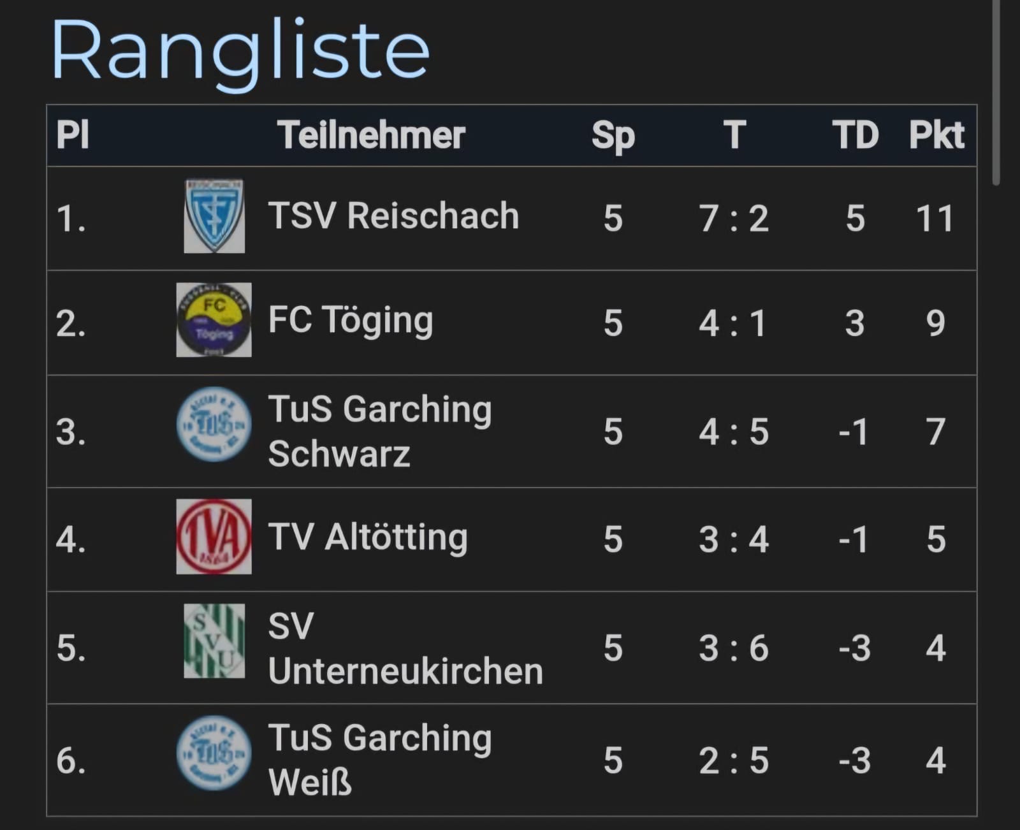Screen dimensions: 1020x830
Task: Click the TD column header
Action: tap(856, 135)
